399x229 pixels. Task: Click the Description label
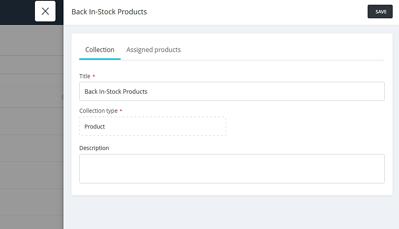click(x=94, y=148)
